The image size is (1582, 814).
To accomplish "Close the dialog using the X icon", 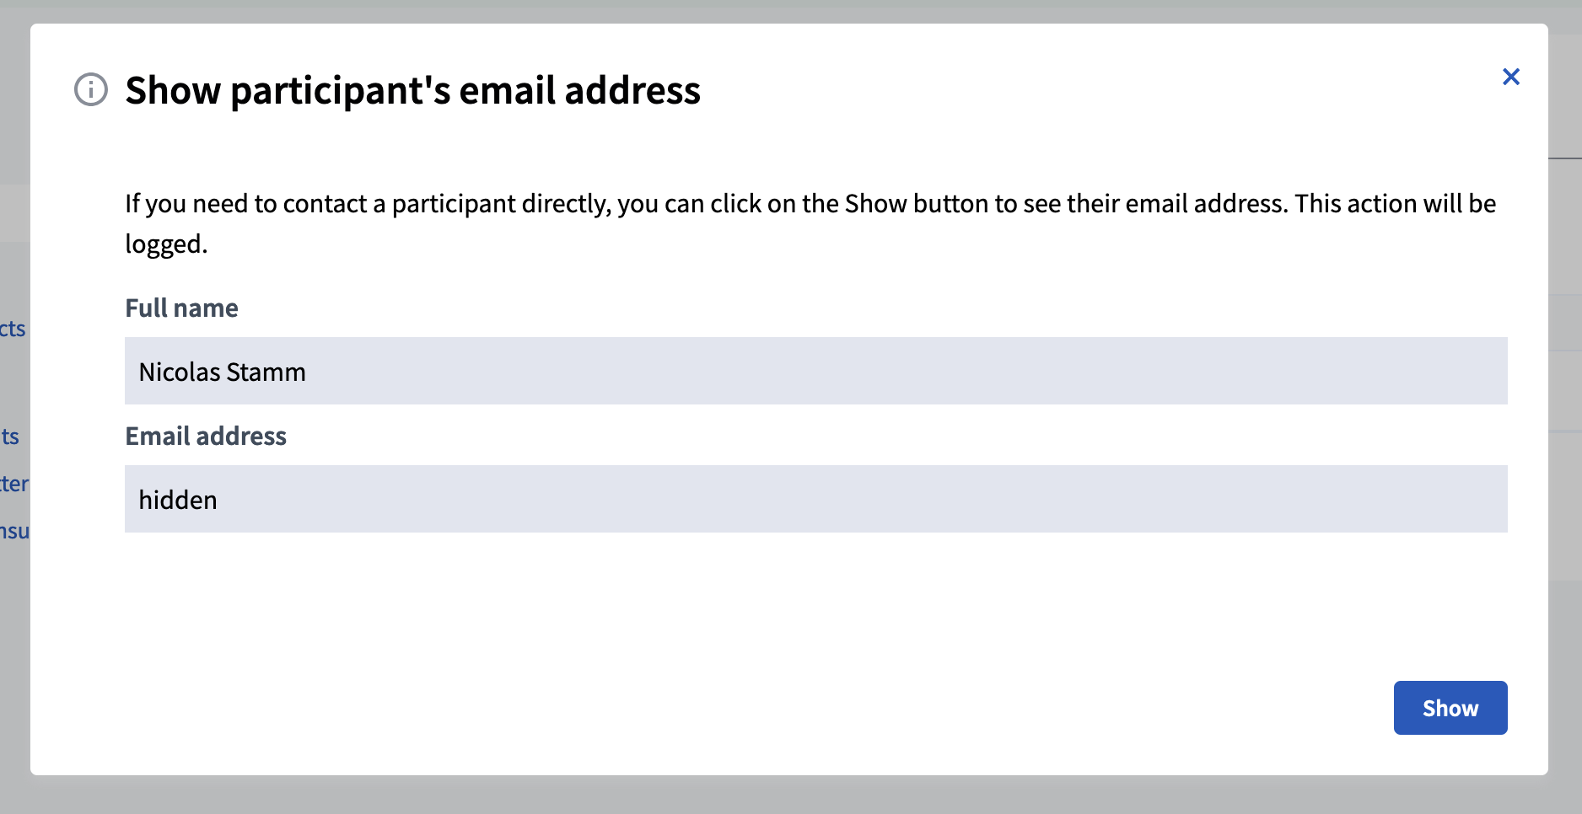I will (1510, 77).
